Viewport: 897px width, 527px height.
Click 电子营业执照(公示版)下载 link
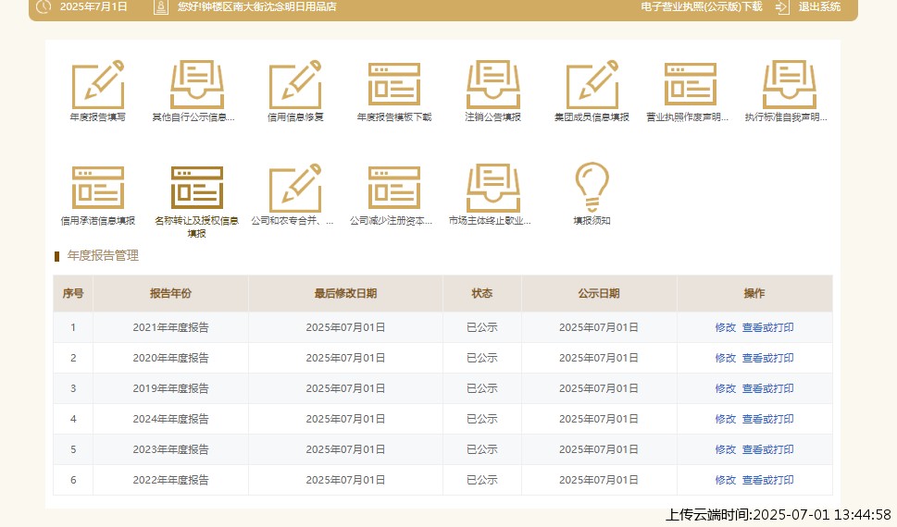pyautogui.click(x=702, y=6)
